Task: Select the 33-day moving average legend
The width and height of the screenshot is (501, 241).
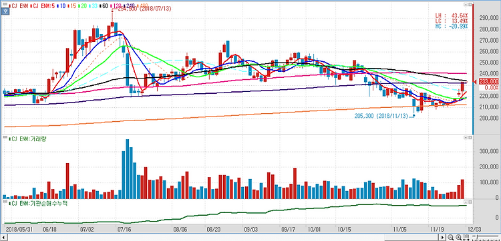Action: pos(94,6)
